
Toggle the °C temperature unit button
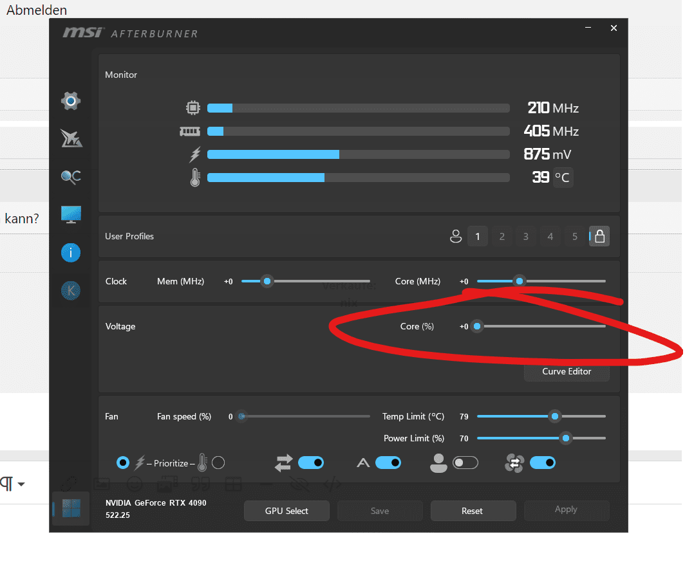(563, 178)
